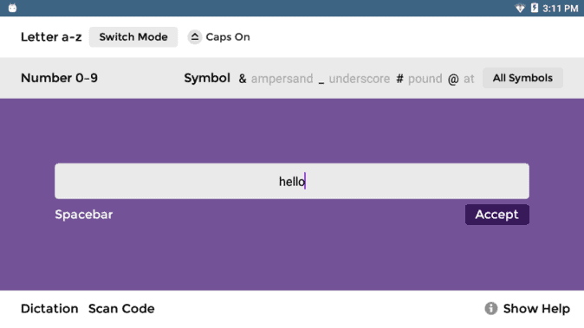
Task: Toggle Caps On setting
Action: [x=218, y=37]
